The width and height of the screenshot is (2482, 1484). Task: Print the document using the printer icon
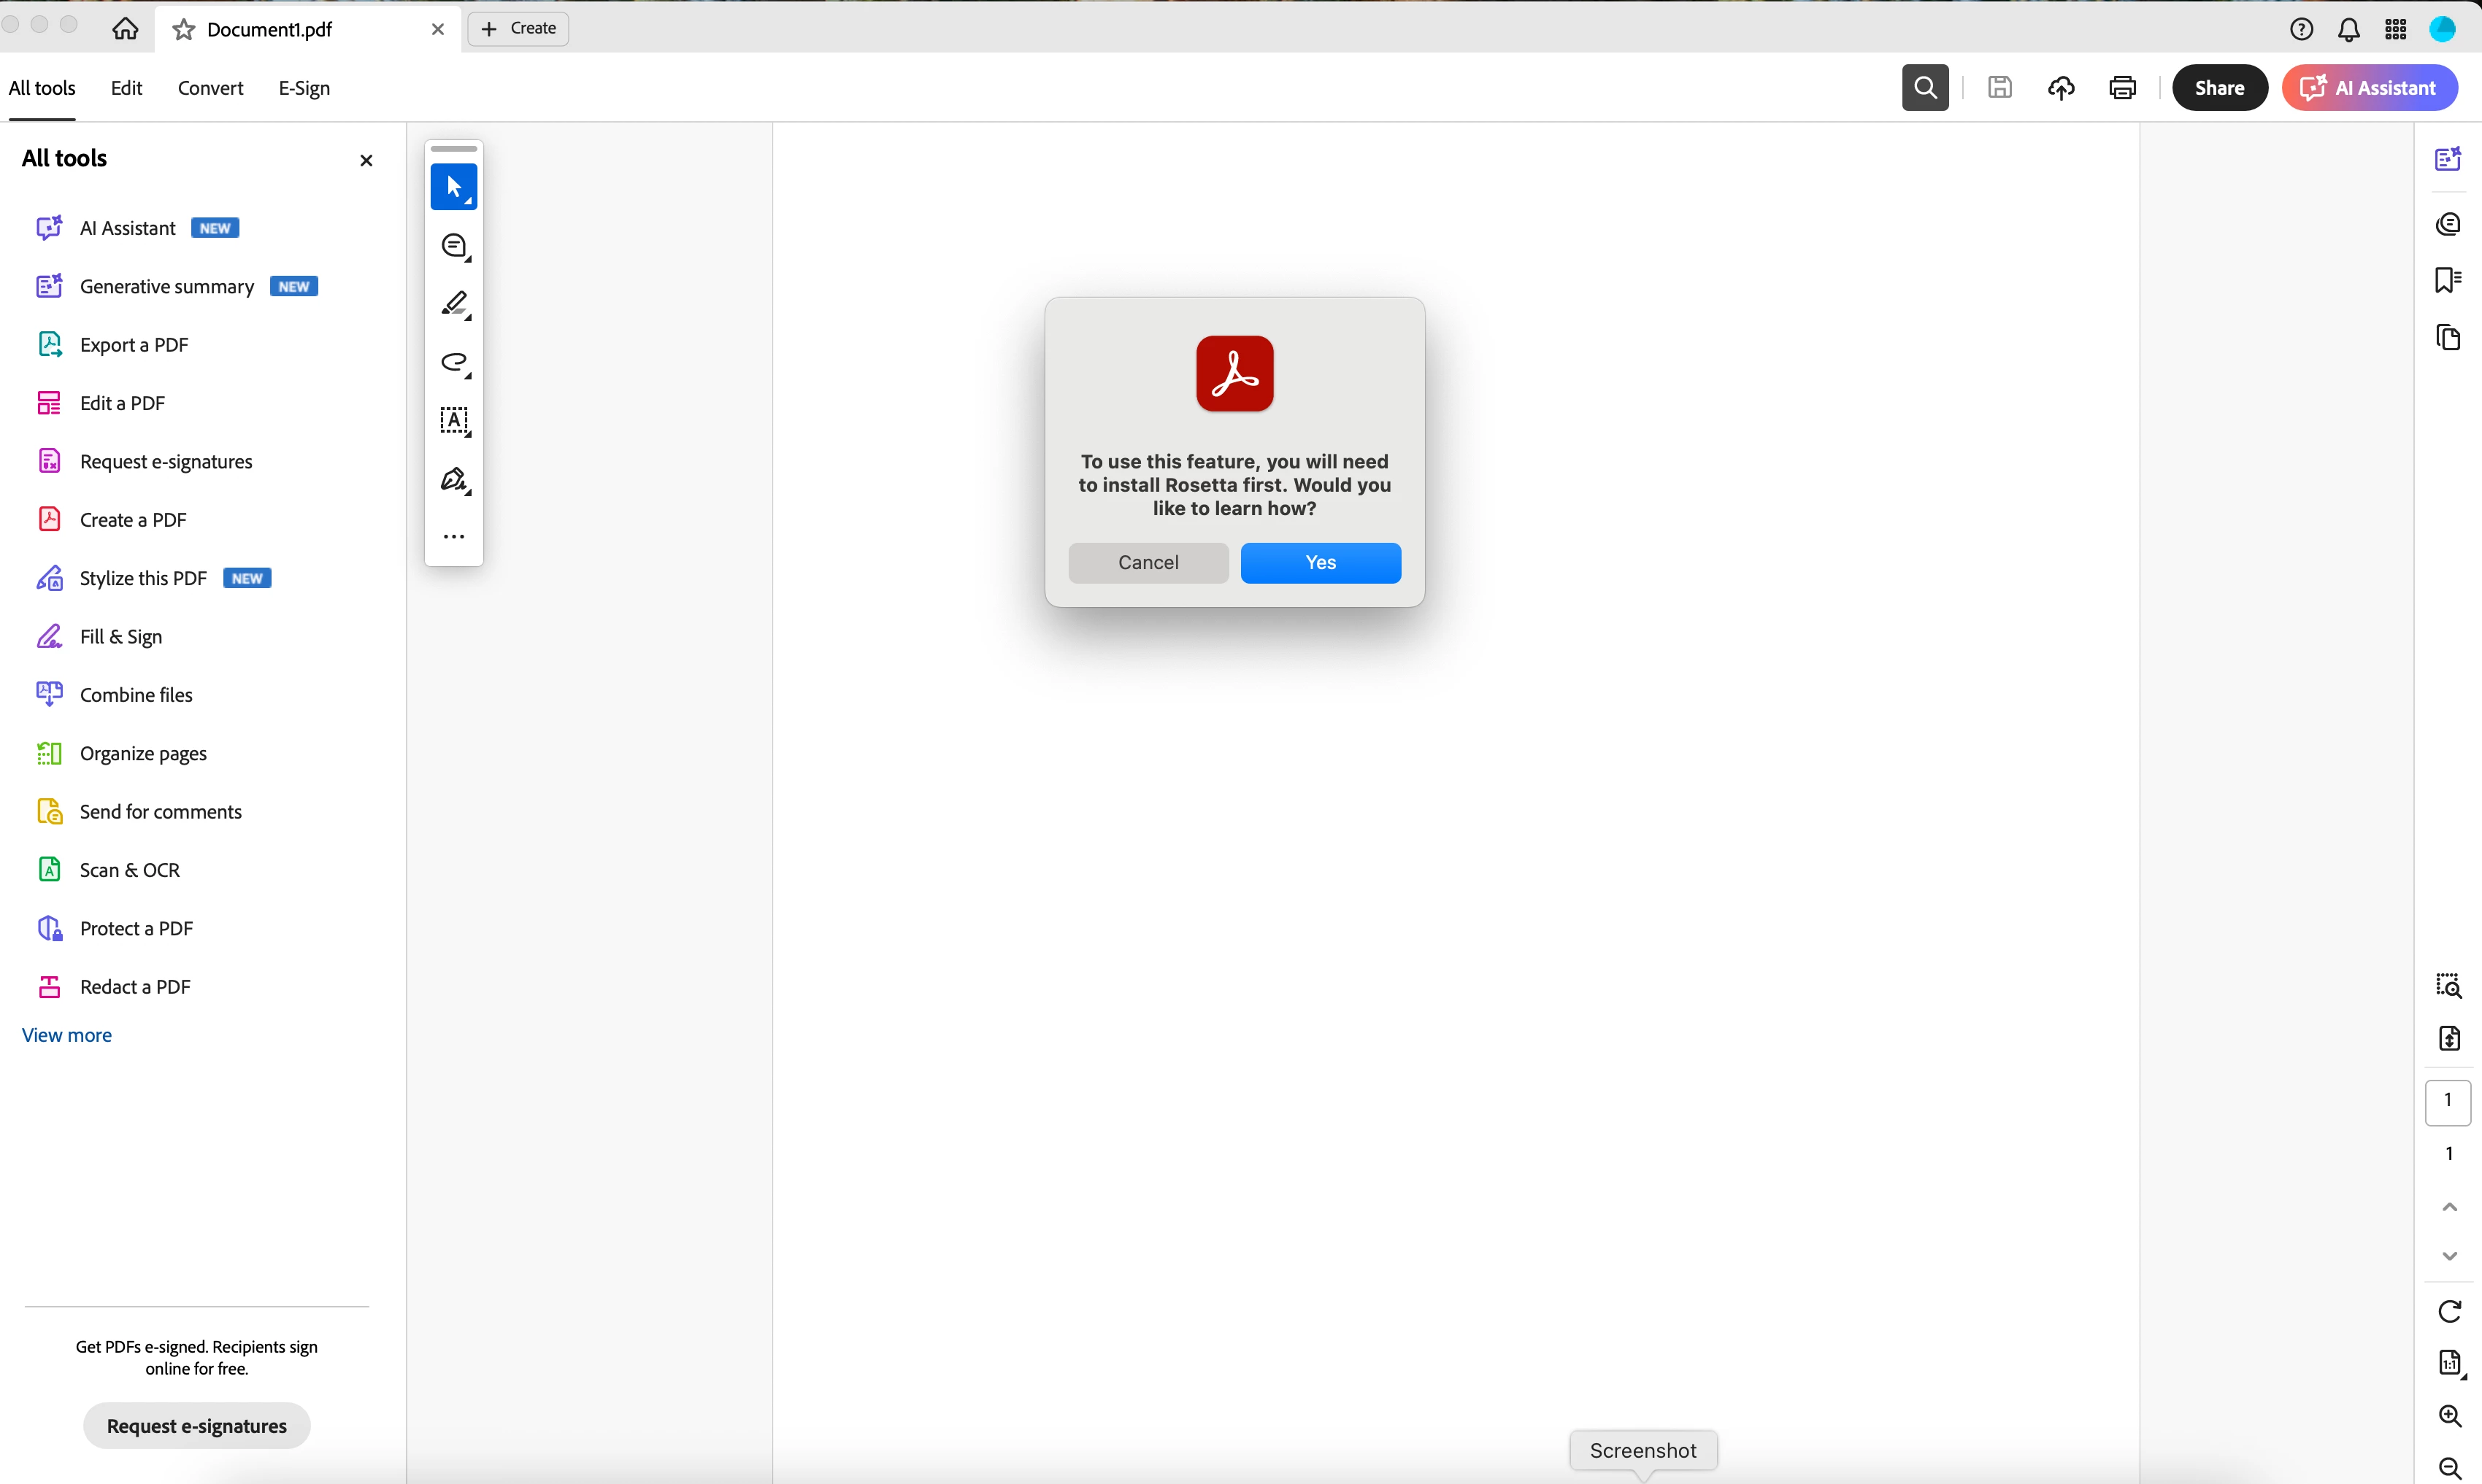point(2122,88)
